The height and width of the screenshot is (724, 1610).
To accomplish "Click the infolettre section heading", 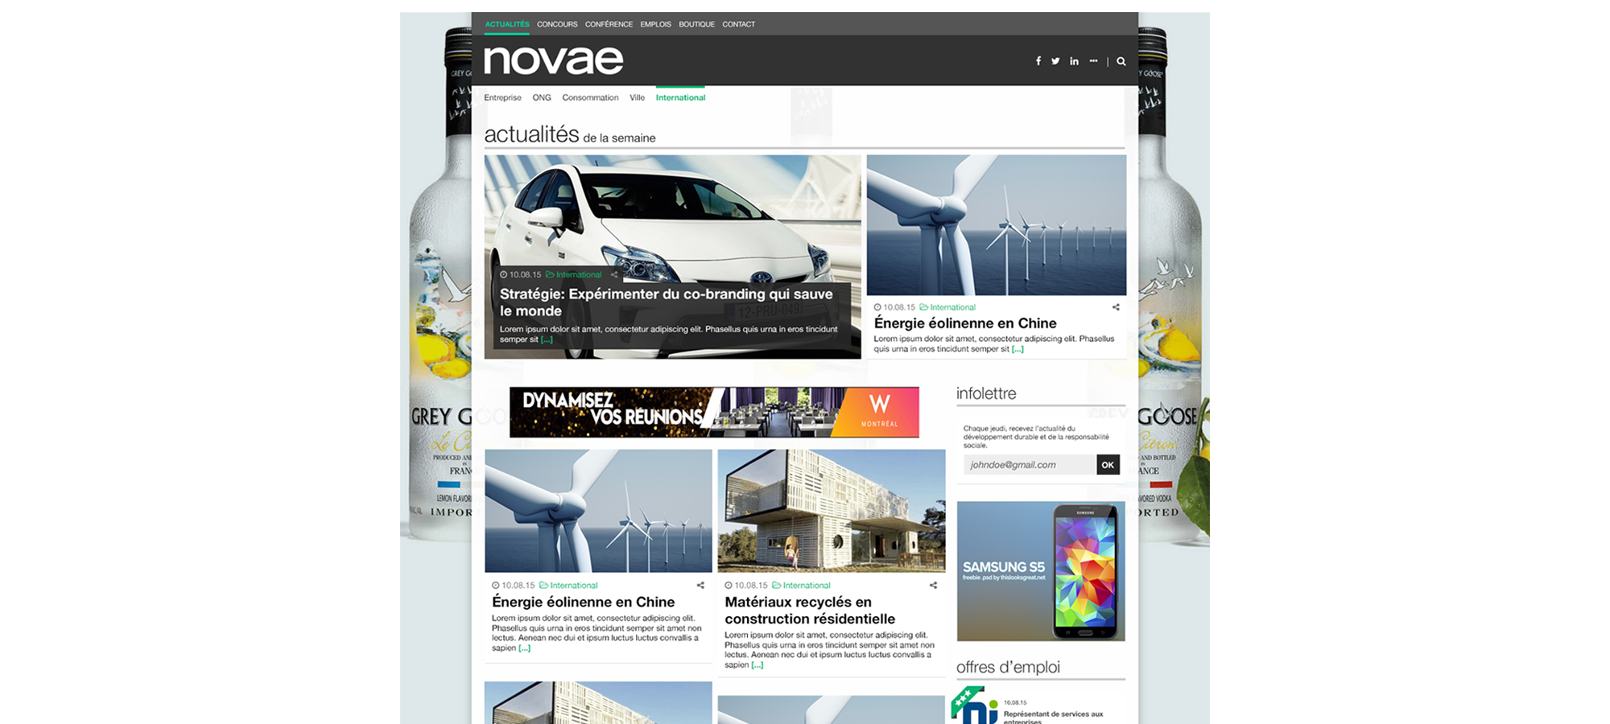I will (x=986, y=393).
